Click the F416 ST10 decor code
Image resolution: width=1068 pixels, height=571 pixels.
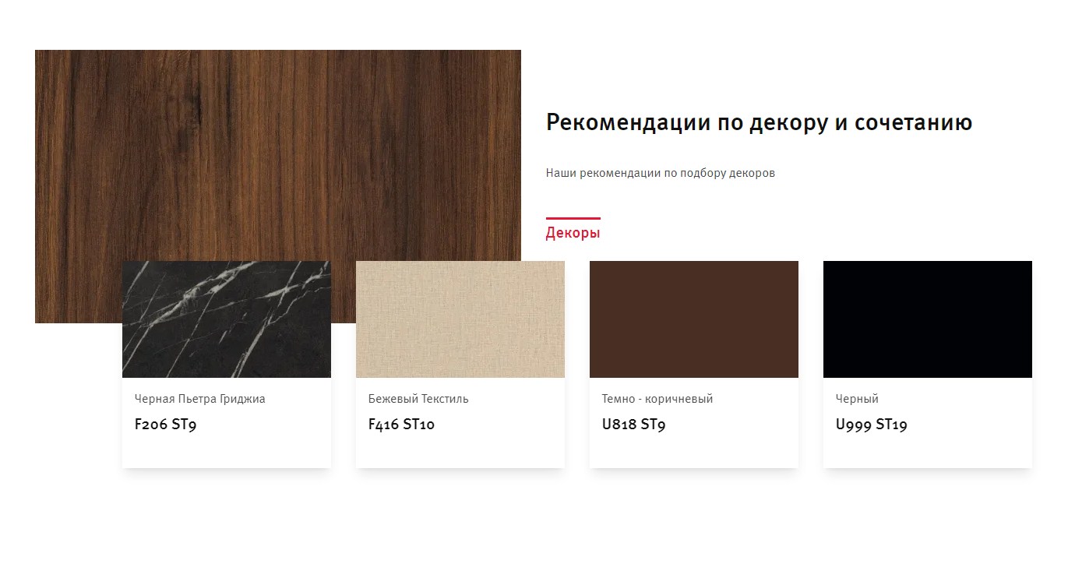(x=402, y=425)
